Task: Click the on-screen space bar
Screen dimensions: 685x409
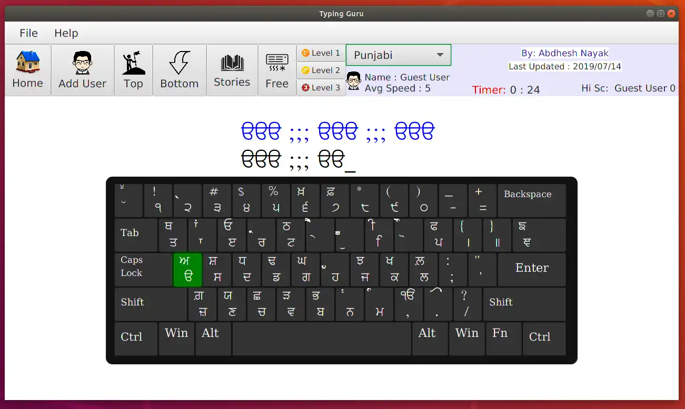Action: (322, 339)
